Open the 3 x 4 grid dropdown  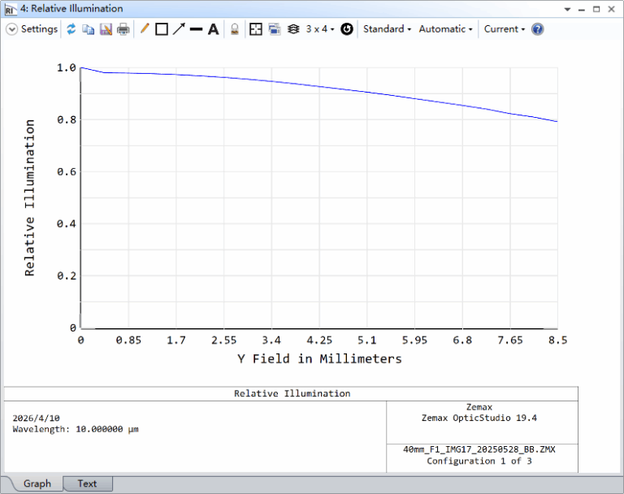point(320,29)
